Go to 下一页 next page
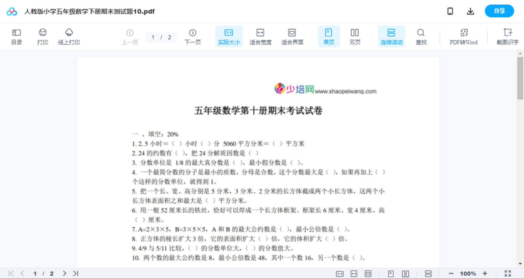Viewport: 524px width, 279px height. coord(193,36)
